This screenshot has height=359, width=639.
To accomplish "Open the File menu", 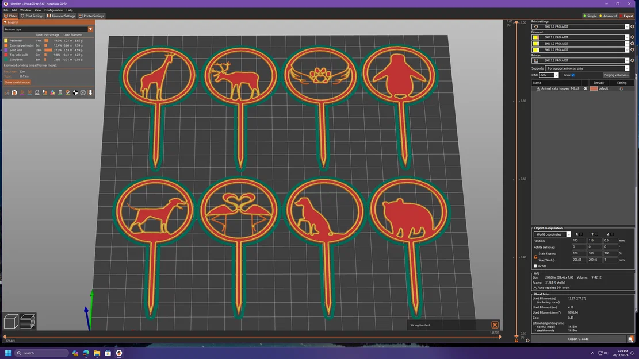I will [6, 10].
